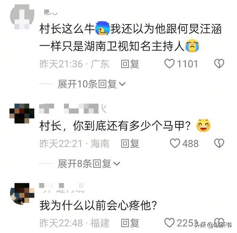Reply to the 昨天22:21 Hainan comment
Viewport: 237px width, 233px height.
[x=130, y=143]
